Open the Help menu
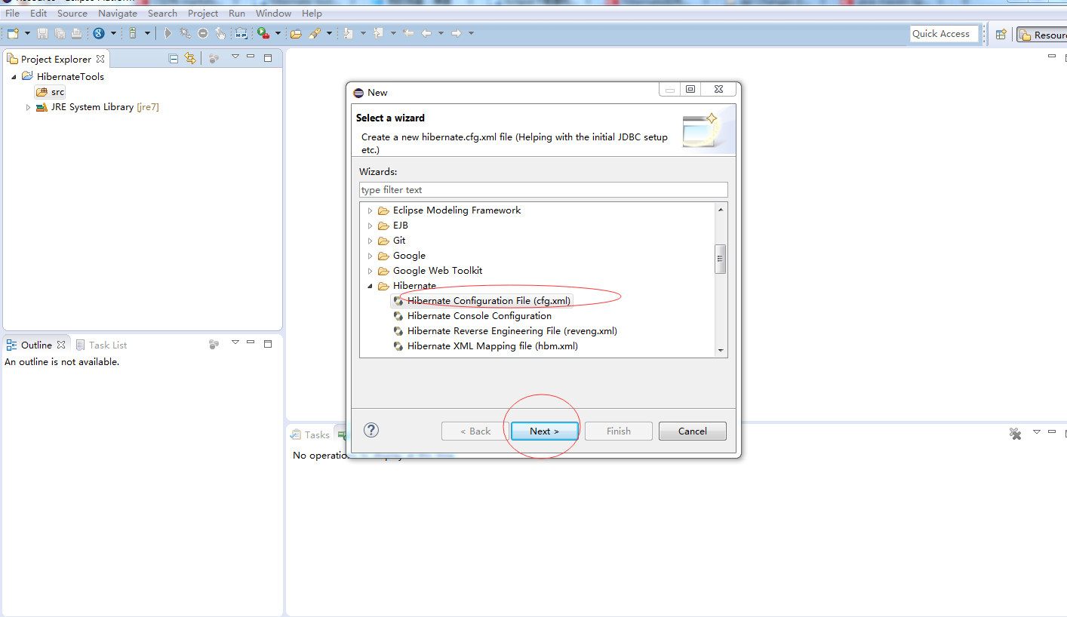The width and height of the screenshot is (1067, 617). point(312,13)
